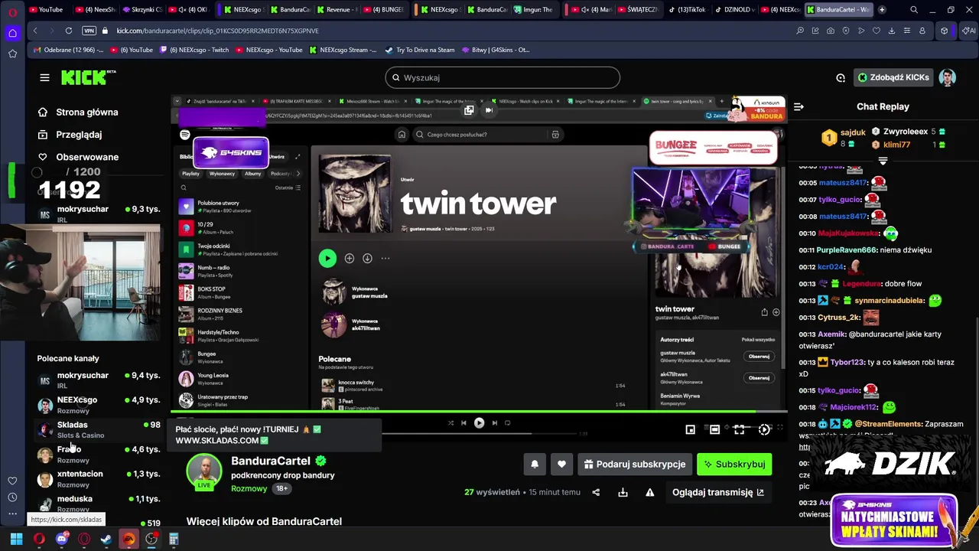
Task: Click the Zdobądź KICKs button
Action: (893, 77)
